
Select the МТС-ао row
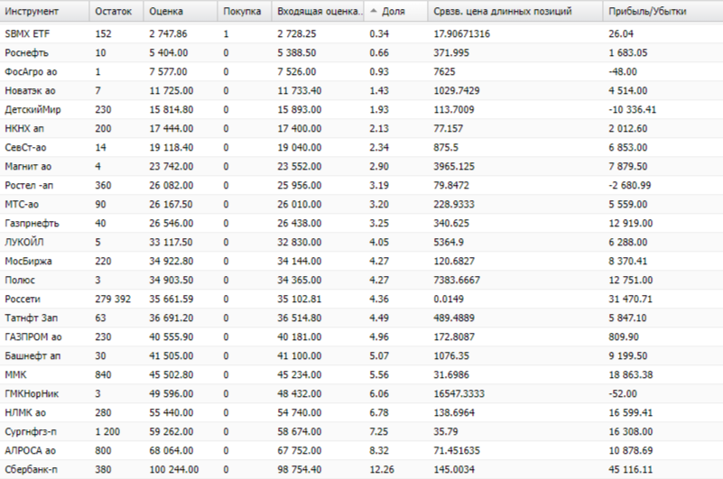click(x=361, y=204)
